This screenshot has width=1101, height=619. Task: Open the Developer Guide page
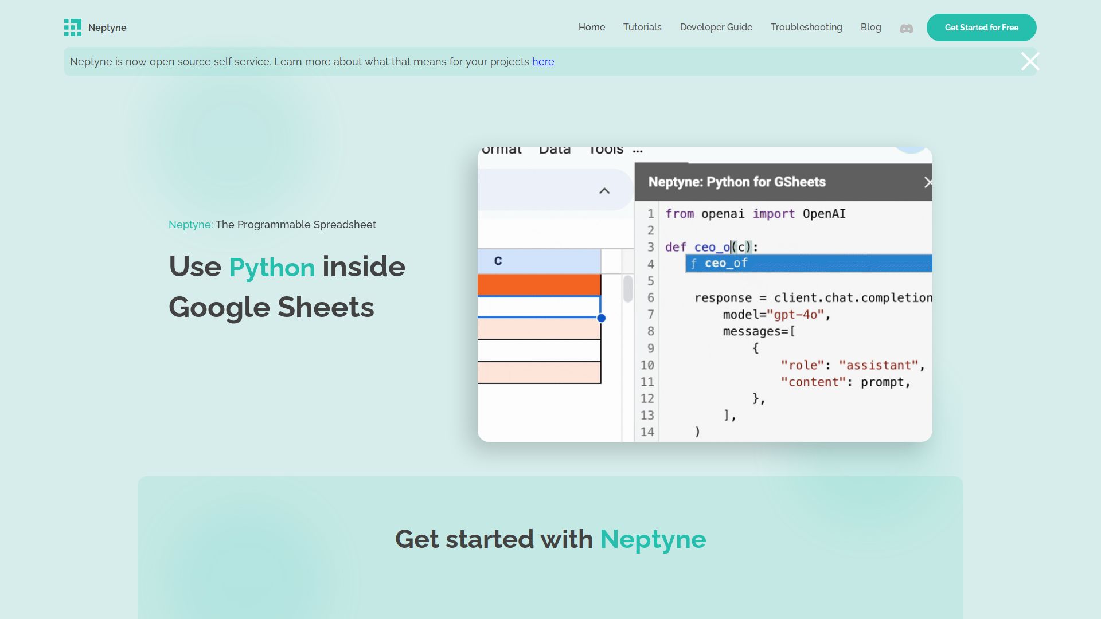coord(716,28)
